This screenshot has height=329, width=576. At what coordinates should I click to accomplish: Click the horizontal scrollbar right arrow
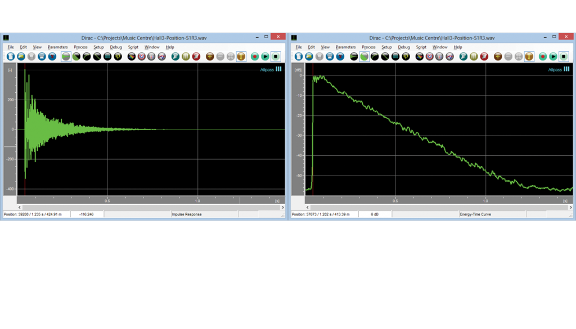282,207
